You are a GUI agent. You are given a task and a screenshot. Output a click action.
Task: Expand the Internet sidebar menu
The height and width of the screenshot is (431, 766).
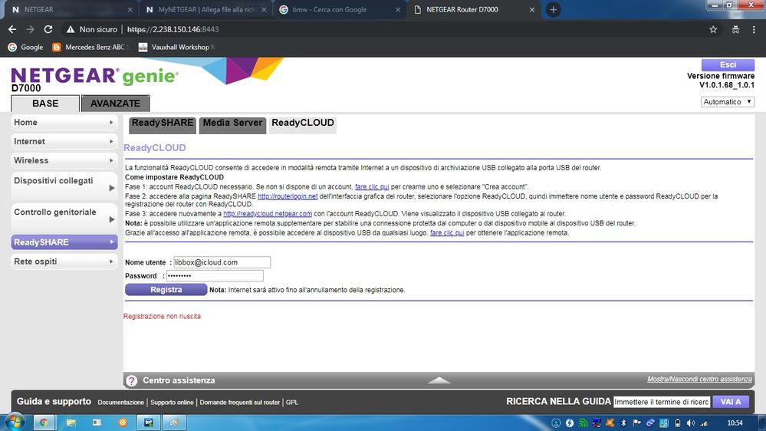(64, 142)
